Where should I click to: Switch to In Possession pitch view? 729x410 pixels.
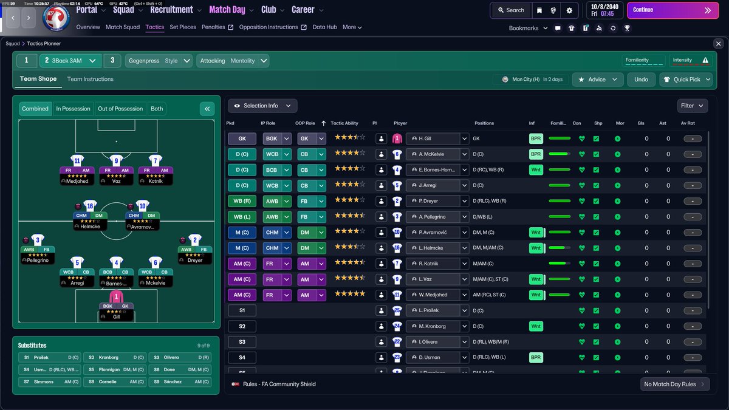pyautogui.click(x=73, y=109)
